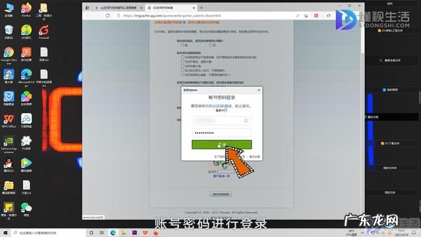Click 看不清换一张 captcha refresh link
The image size is (421, 237).
[221, 176]
